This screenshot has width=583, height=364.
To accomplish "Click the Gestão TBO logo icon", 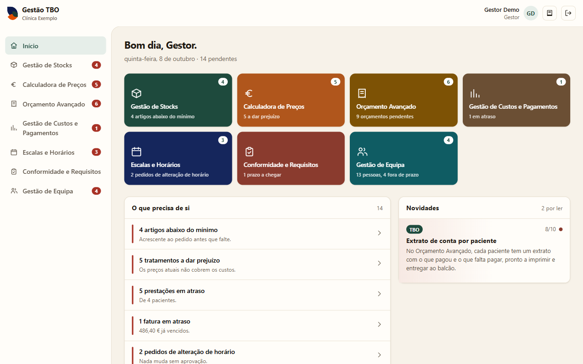I will click(12, 13).
